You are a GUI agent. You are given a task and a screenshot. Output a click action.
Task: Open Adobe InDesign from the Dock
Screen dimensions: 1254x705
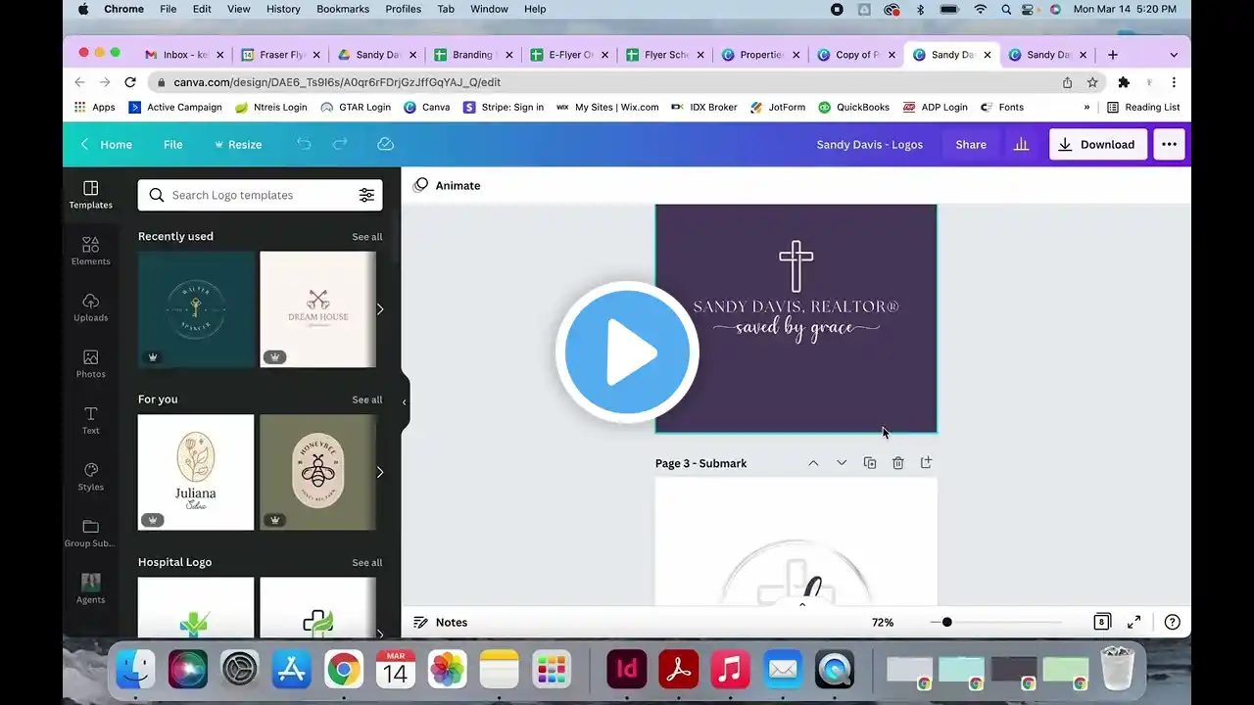pyautogui.click(x=627, y=670)
